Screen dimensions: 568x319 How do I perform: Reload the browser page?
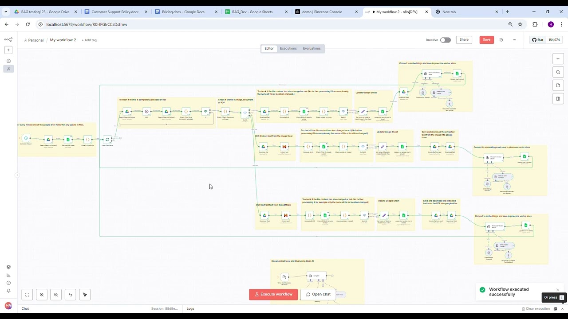point(28,24)
